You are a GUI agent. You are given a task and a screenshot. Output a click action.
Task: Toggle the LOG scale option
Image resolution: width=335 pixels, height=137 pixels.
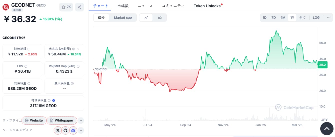pyautogui.click(x=316, y=17)
